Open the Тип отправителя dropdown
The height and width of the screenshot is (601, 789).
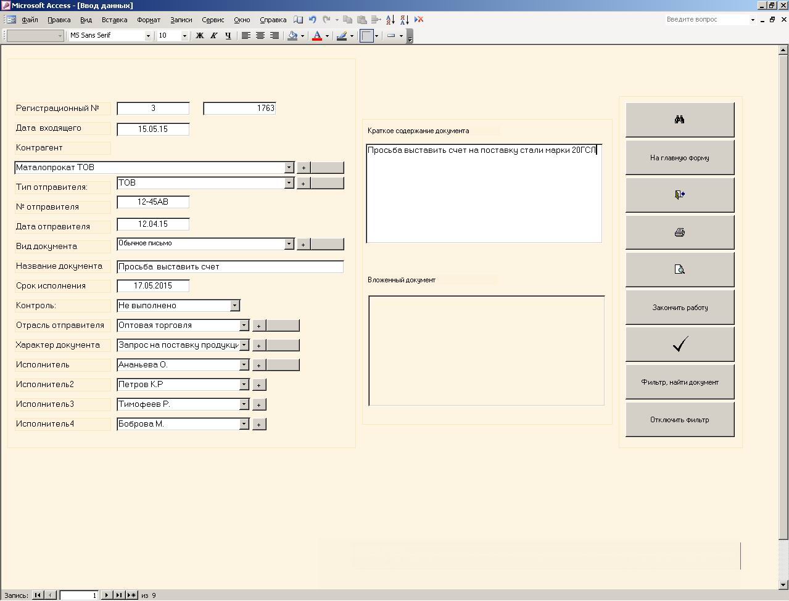pyautogui.click(x=289, y=183)
